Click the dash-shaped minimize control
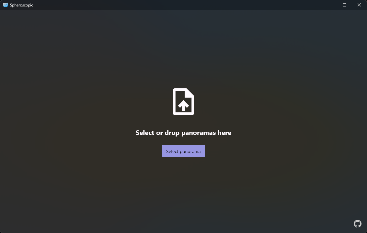The height and width of the screenshot is (233, 367). (x=330, y=5)
